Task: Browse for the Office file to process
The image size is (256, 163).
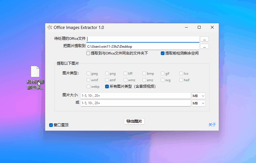Action: pos(204,39)
